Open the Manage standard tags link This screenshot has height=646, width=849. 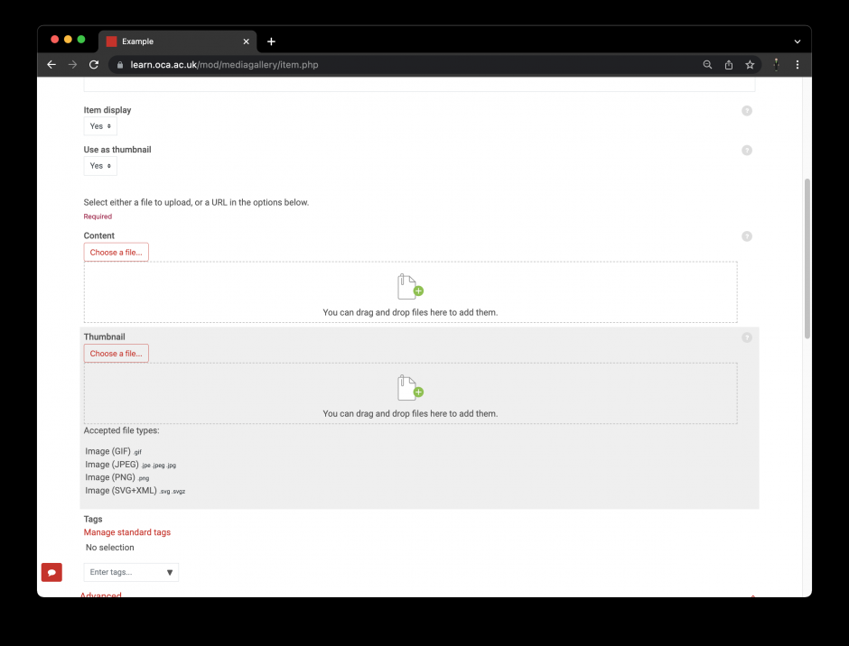(127, 532)
